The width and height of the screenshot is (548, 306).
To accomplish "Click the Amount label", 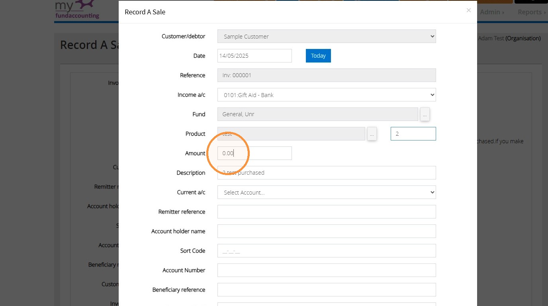I will point(195,153).
